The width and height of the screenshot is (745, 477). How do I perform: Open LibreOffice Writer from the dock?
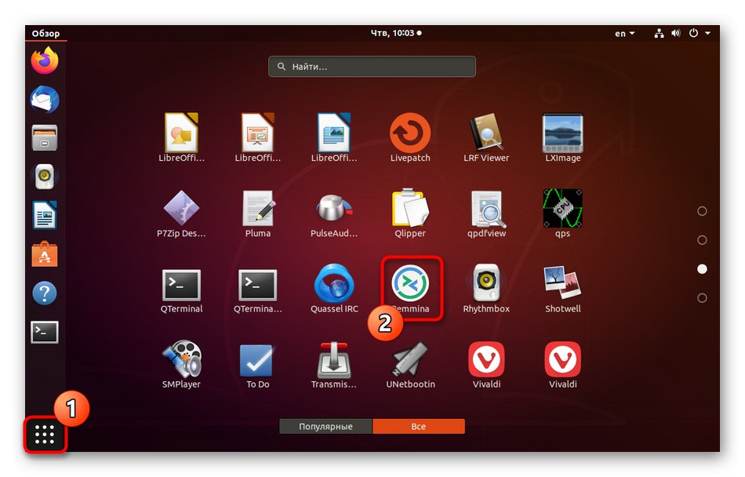tap(45, 215)
